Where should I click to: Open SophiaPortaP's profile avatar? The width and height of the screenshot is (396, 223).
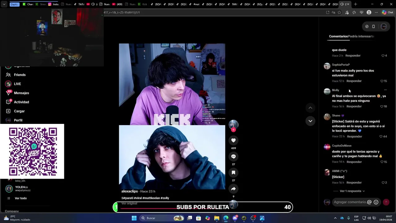tap(327, 66)
